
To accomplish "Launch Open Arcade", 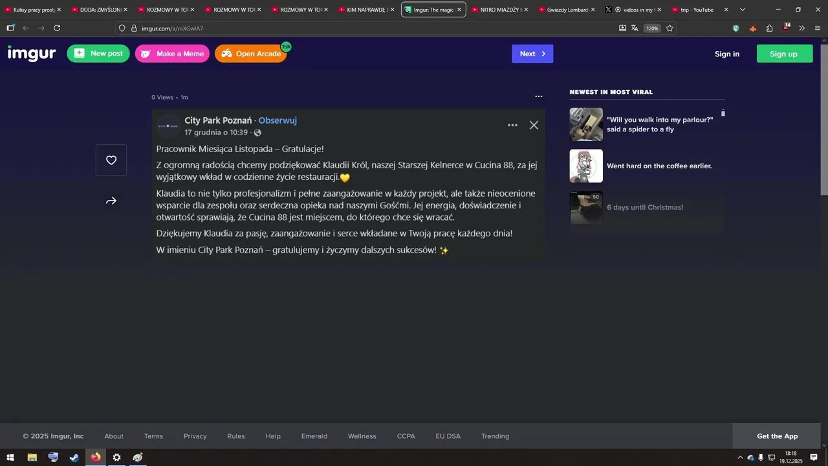I will (x=250, y=54).
